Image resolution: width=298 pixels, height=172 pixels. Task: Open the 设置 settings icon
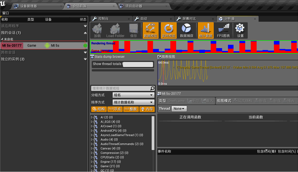(x=240, y=30)
